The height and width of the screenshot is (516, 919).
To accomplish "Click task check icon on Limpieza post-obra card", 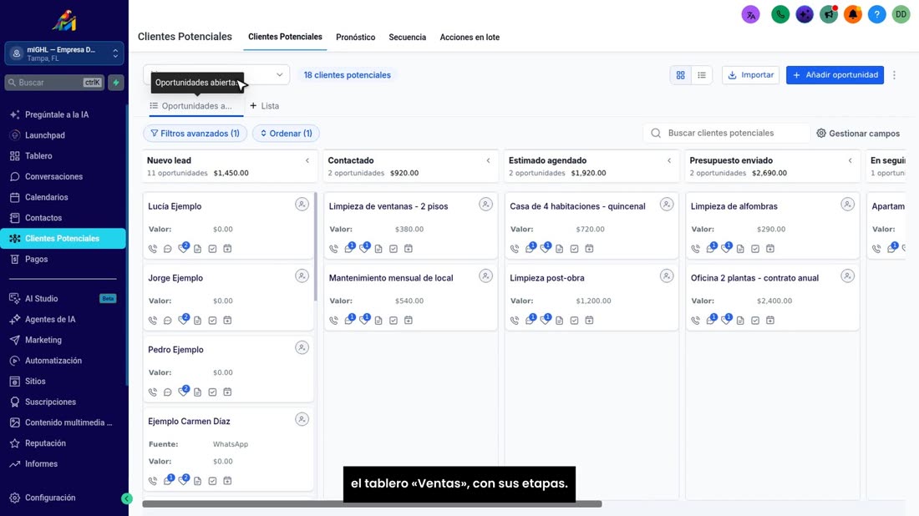I will coord(575,321).
